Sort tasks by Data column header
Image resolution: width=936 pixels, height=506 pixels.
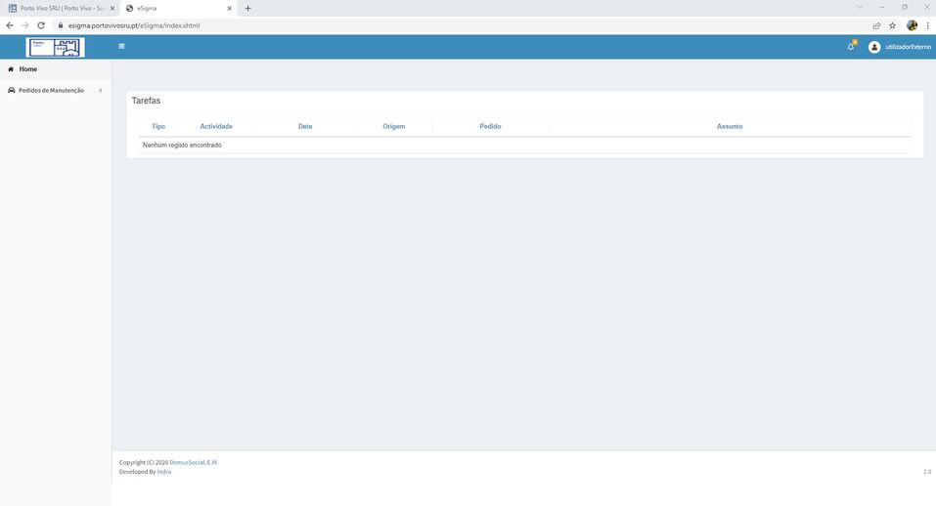305,126
